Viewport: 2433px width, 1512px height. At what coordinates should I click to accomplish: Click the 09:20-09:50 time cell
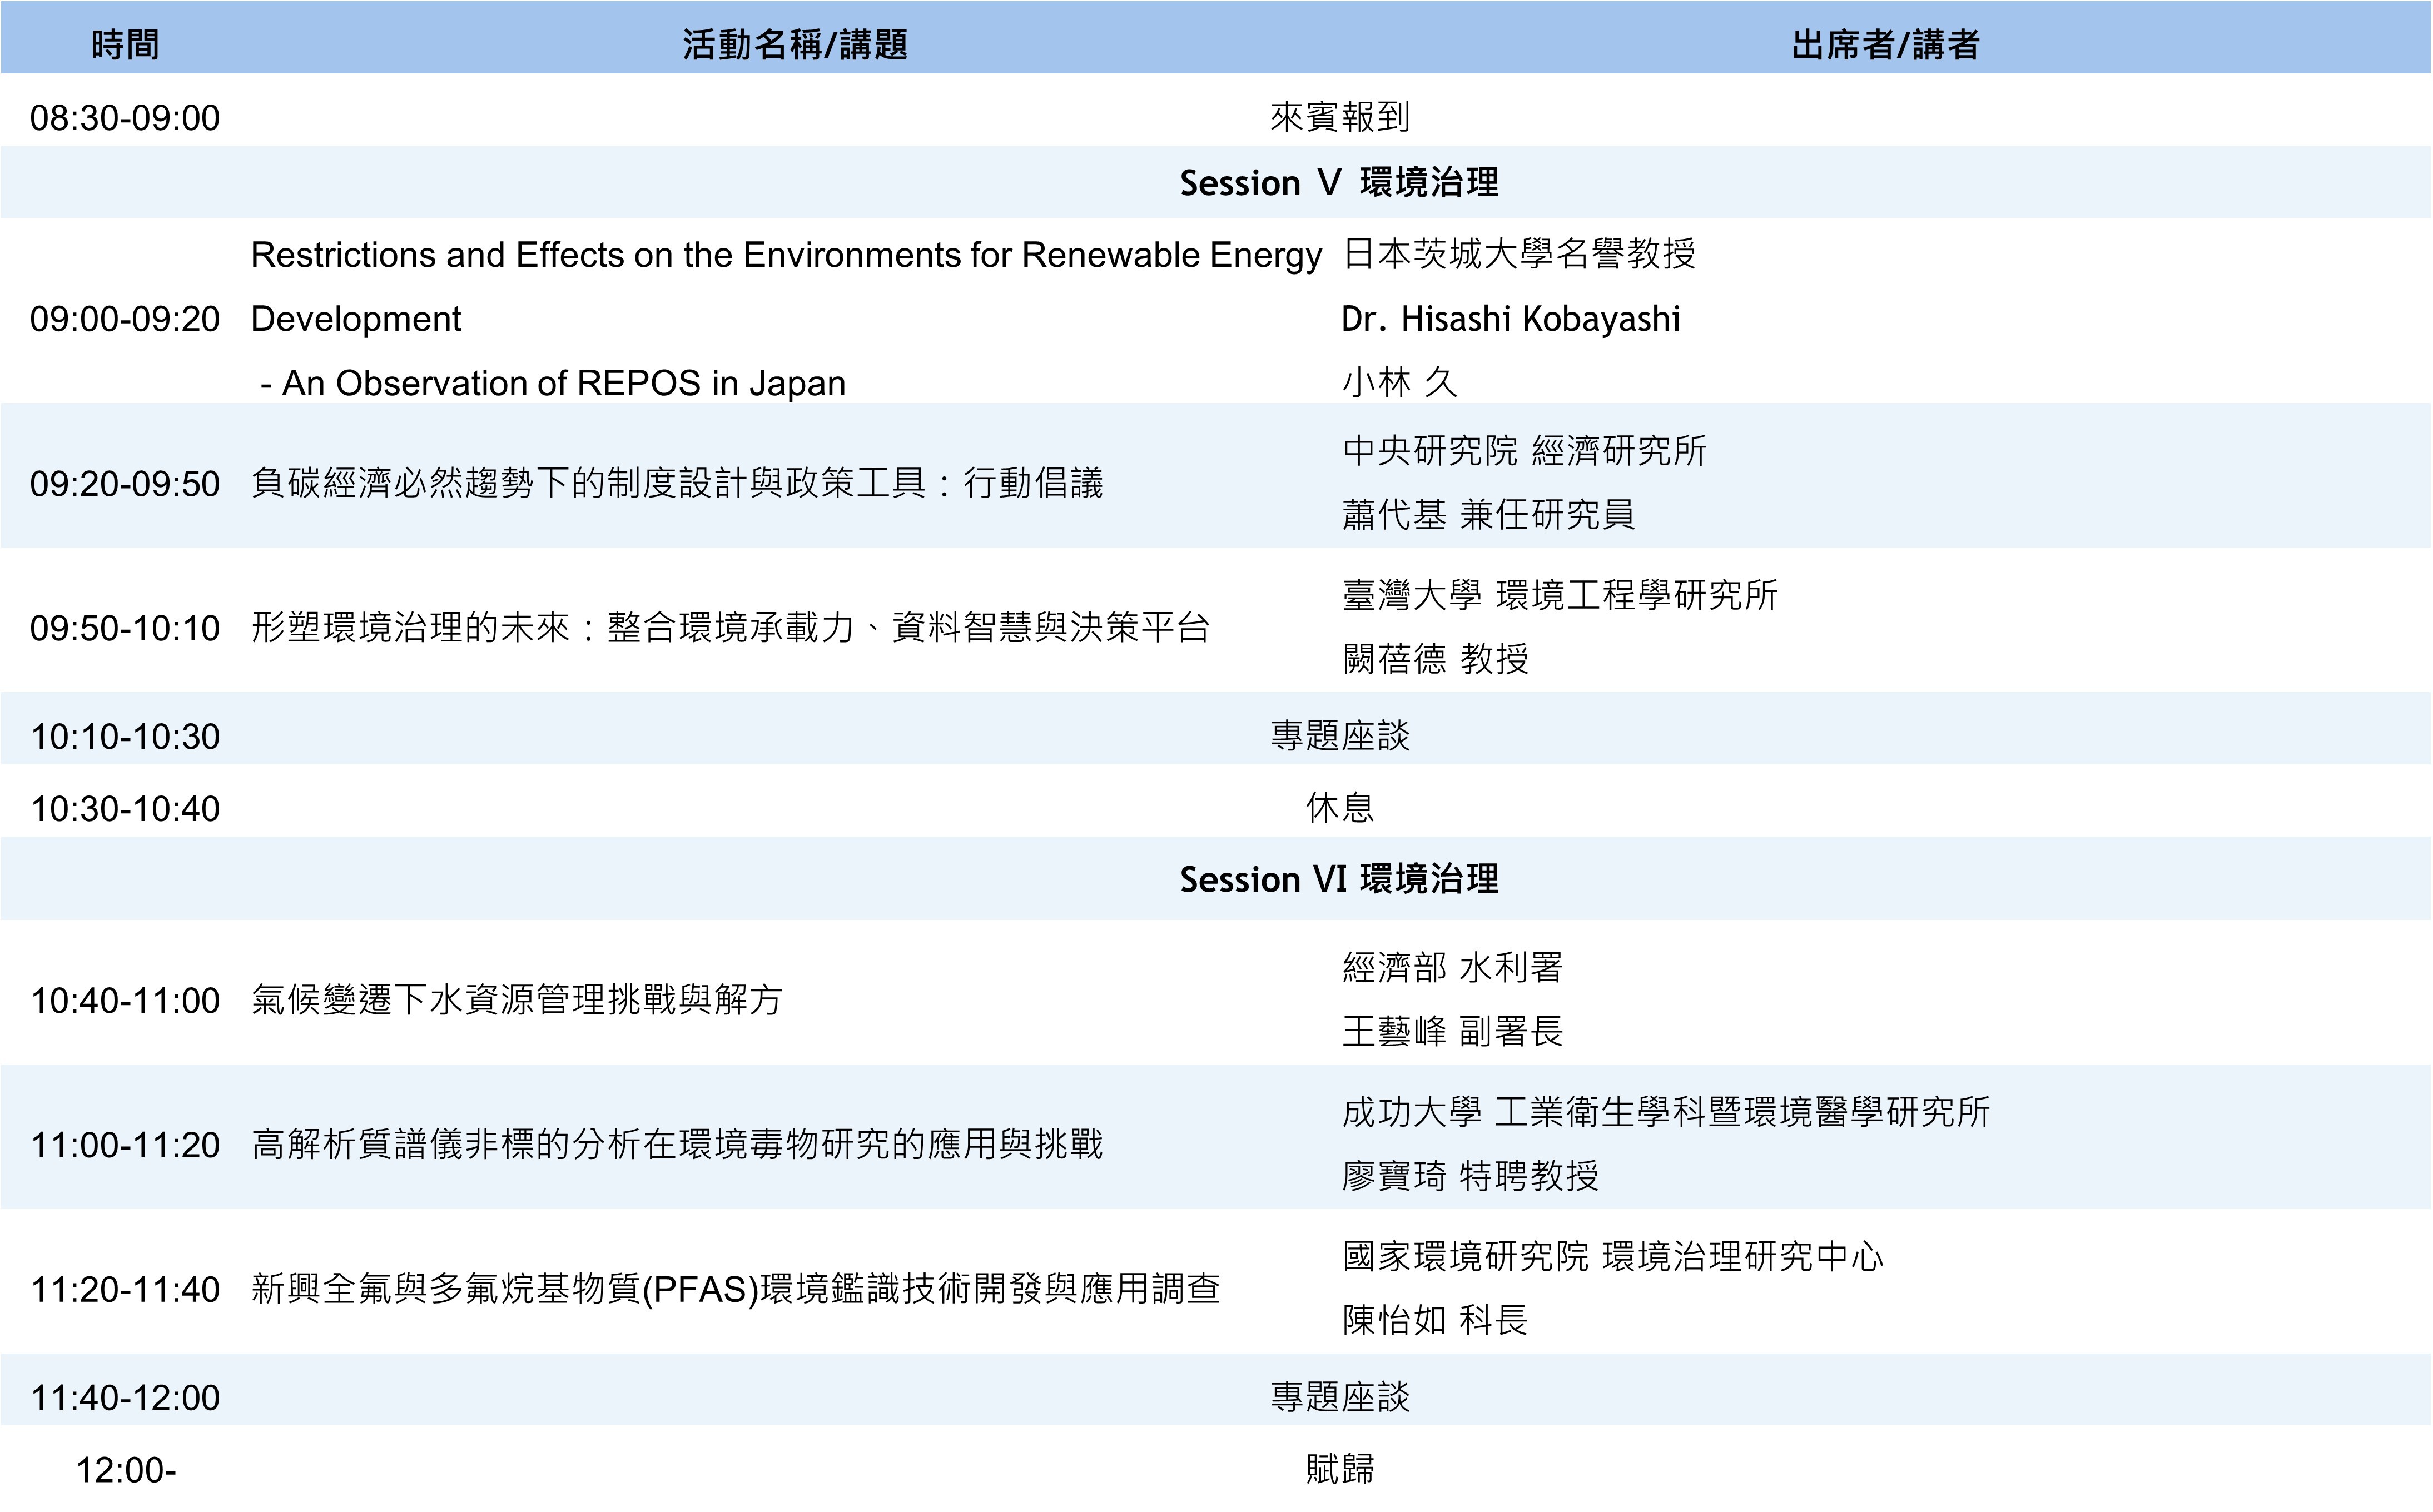[125, 484]
